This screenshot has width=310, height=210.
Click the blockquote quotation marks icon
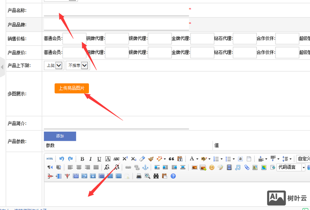point(171,159)
